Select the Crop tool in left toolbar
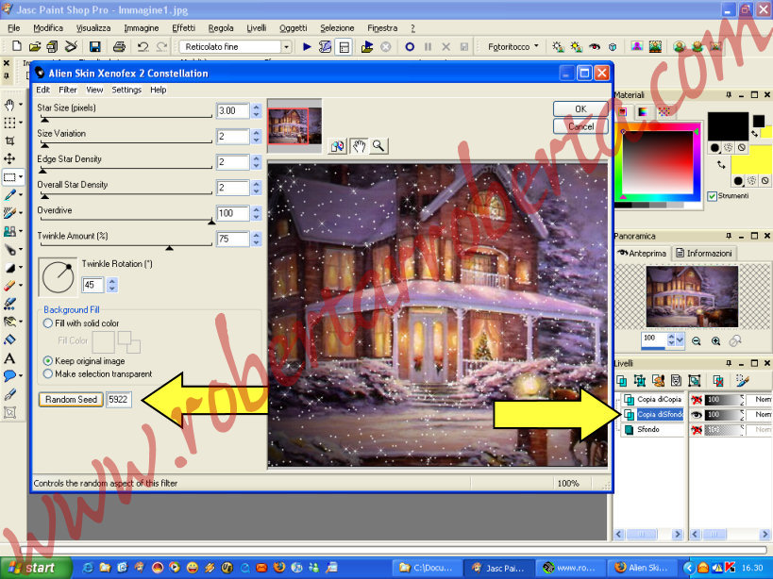The width and height of the screenshot is (773, 579). 9,141
